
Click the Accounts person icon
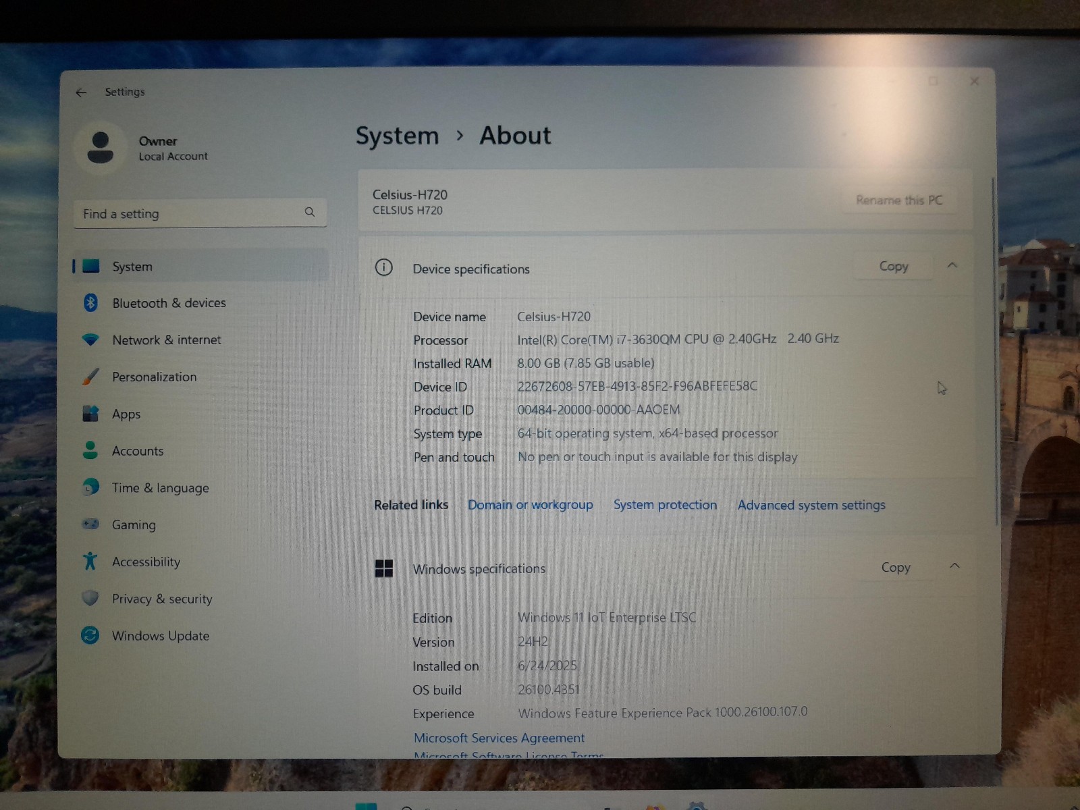click(90, 450)
